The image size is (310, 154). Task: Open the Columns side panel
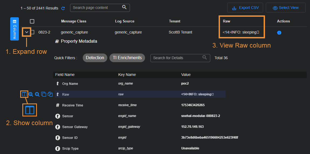[x=15, y=29]
